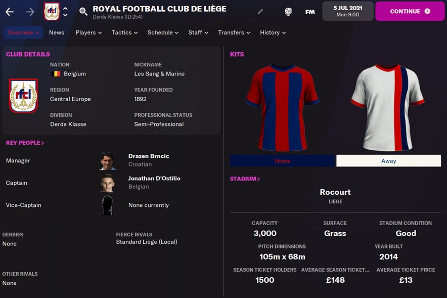Screen dimensions: 447x298
Task: Open the Tactics dropdown menu
Action: tap(124, 32)
